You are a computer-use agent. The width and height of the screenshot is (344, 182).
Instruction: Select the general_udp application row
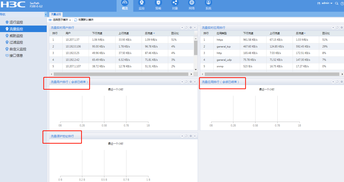coord(272,60)
